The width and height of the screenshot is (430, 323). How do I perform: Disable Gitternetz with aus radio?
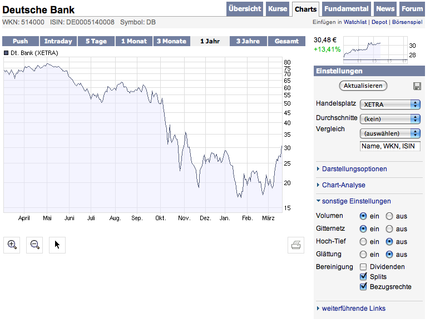(x=389, y=228)
